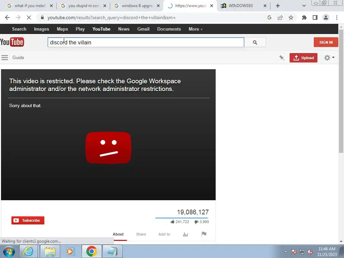The height and width of the screenshot is (258, 344).
Task: Click the address bar URL
Action: pos(112,17)
